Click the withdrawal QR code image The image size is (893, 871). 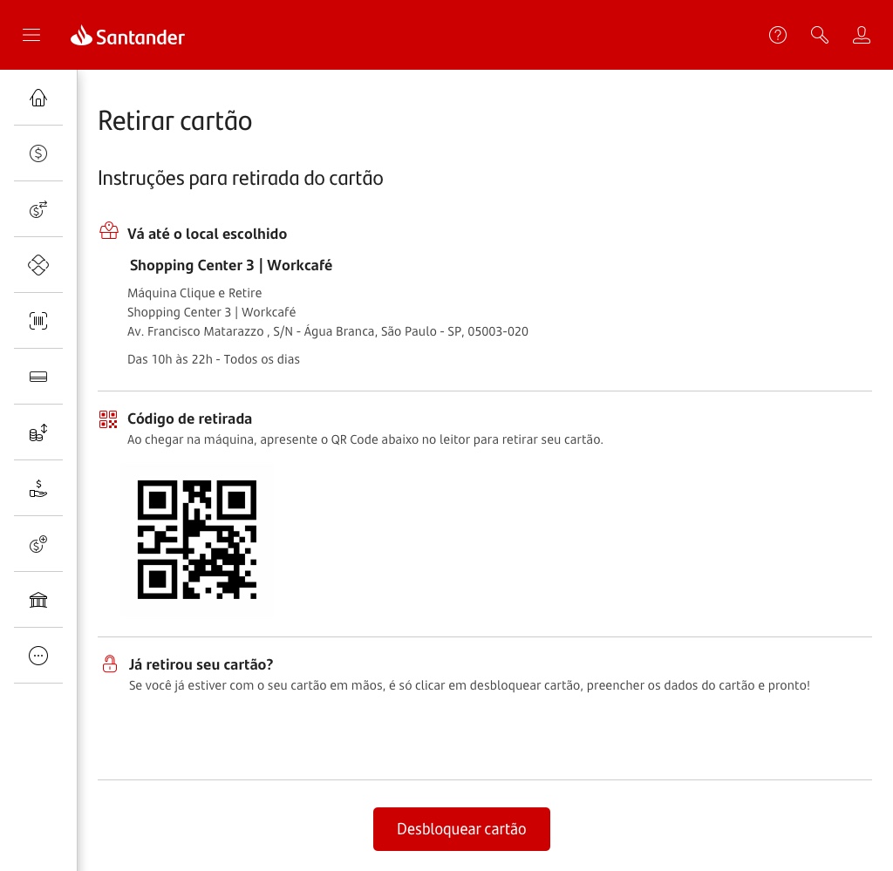[197, 540]
